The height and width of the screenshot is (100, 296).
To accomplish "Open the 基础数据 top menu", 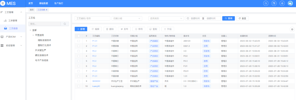I will (43, 3).
